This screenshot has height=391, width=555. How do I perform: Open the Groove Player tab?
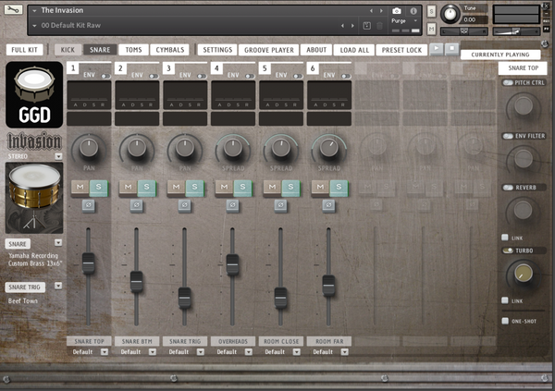[269, 50]
